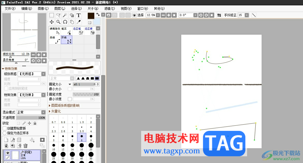Select 指定为选区样本 radio option

point(4,133)
